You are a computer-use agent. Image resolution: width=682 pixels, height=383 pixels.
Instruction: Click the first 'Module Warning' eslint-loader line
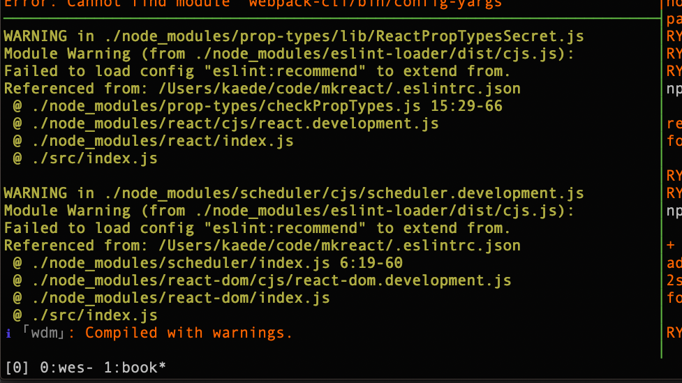289,54
